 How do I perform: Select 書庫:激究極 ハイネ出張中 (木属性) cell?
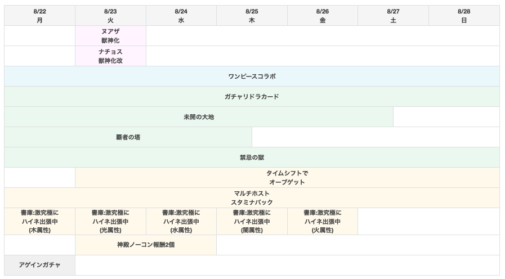pos(39,222)
